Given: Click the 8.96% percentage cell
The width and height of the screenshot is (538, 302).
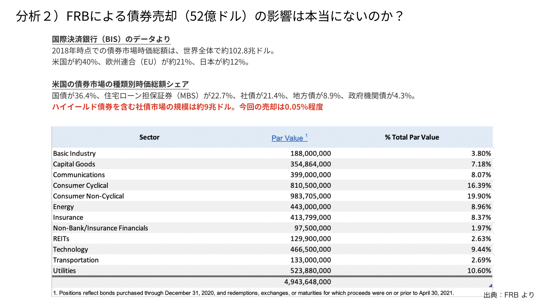Looking at the screenshot, I should click(x=481, y=207).
